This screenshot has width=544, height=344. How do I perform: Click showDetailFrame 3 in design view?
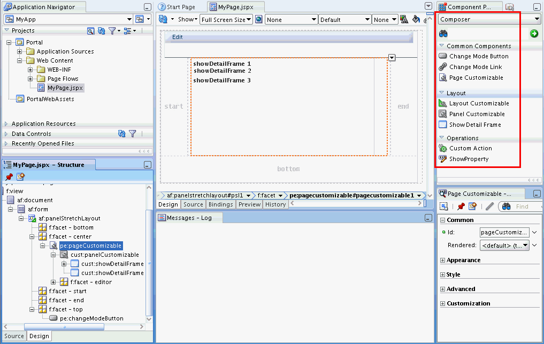tap(222, 80)
